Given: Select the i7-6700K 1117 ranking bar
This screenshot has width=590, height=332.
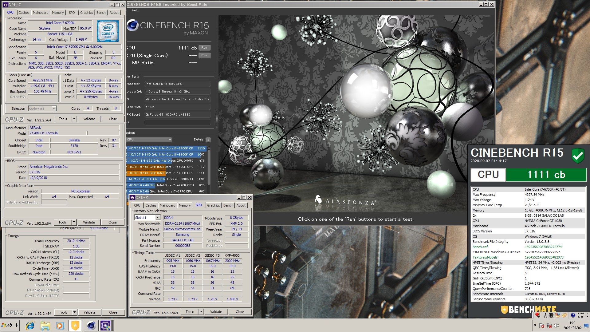Looking at the screenshot, I should (166, 167).
